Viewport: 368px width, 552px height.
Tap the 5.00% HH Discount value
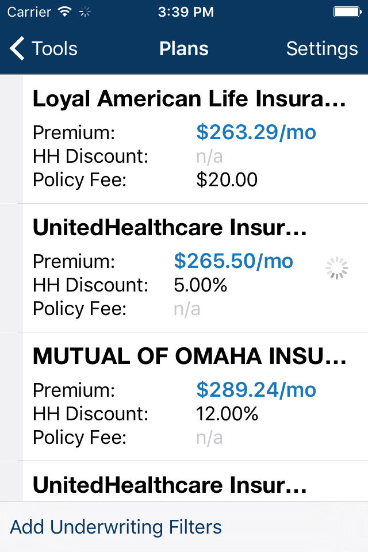pyautogui.click(x=200, y=285)
